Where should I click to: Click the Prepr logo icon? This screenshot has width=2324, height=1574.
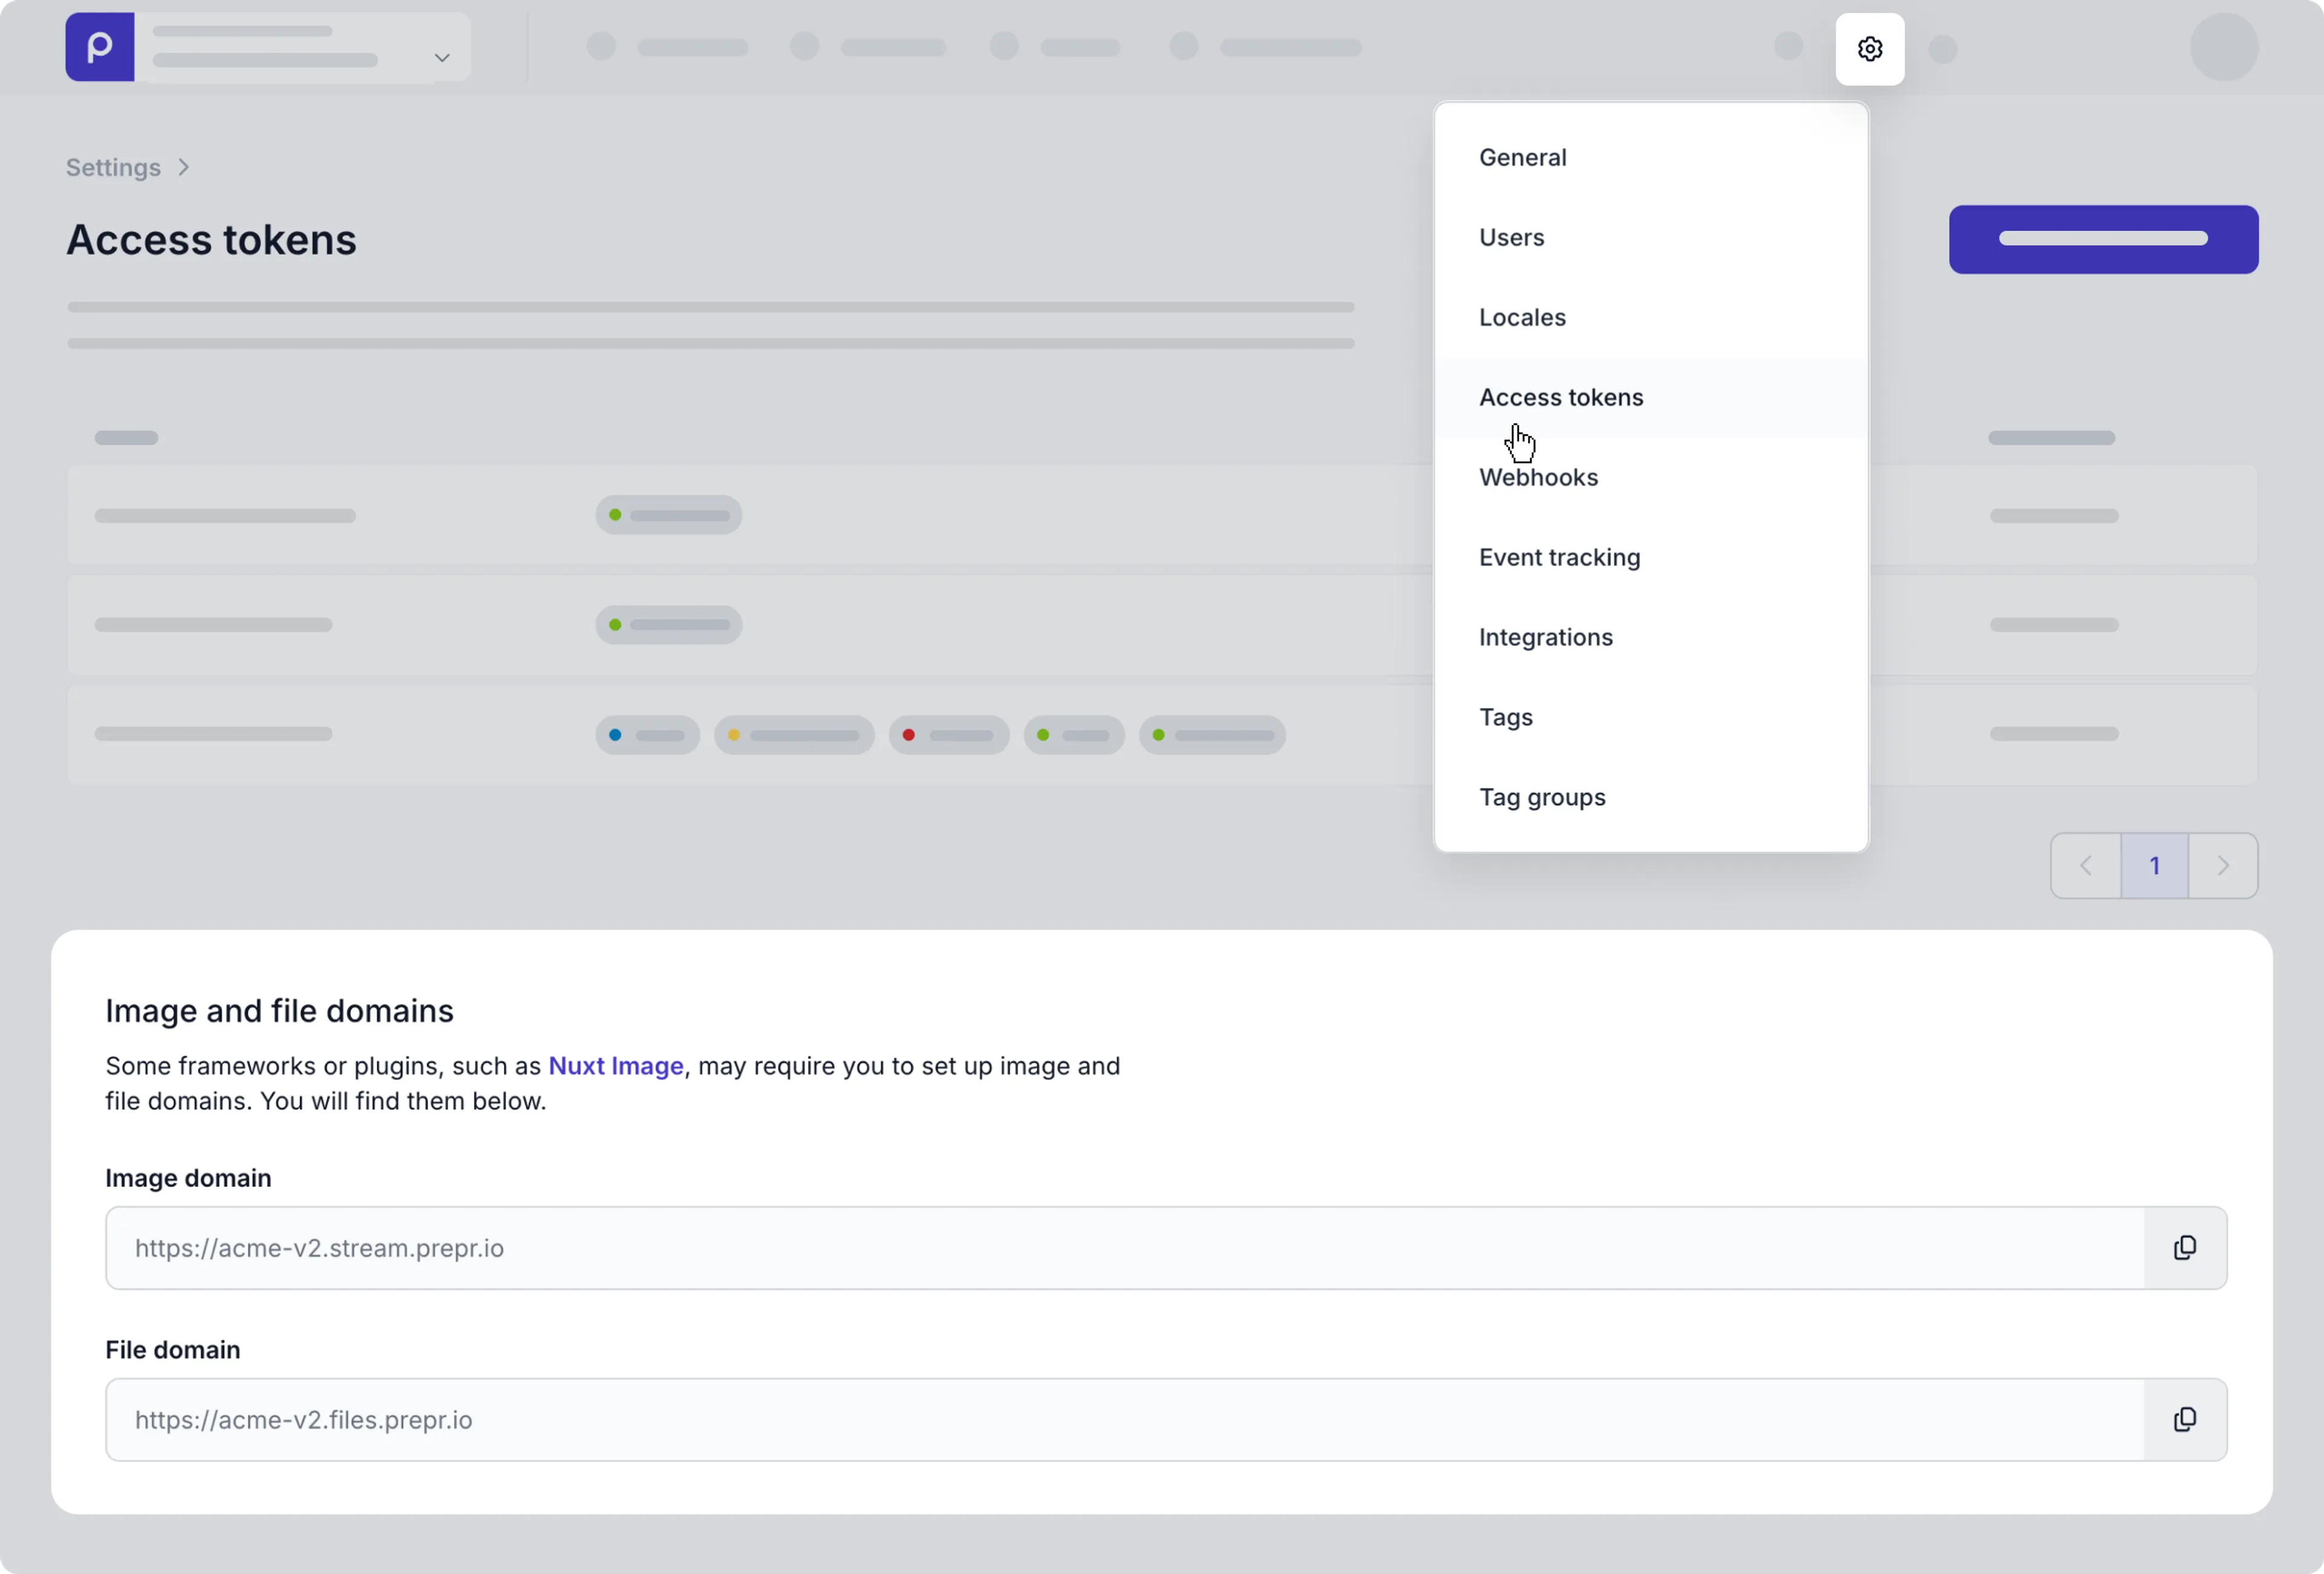[100, 47]
